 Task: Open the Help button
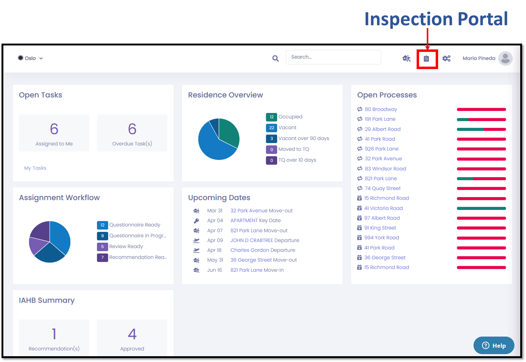click(494, 345)
